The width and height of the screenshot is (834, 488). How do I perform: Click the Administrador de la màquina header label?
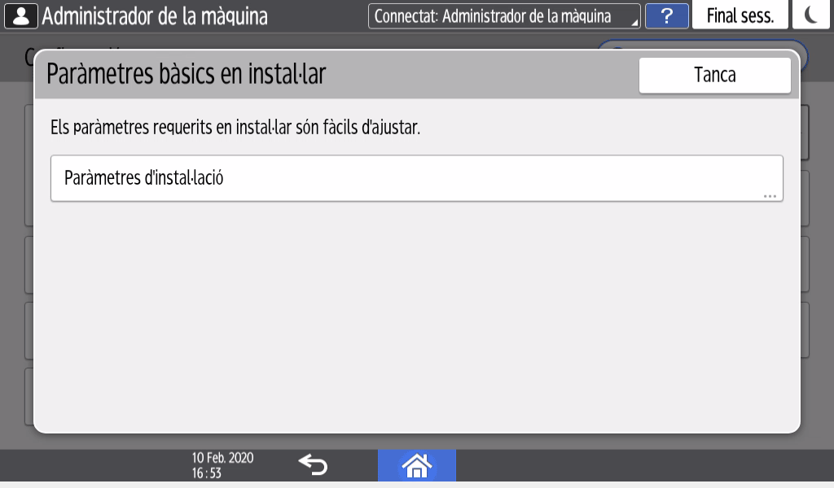pos(155,16)
